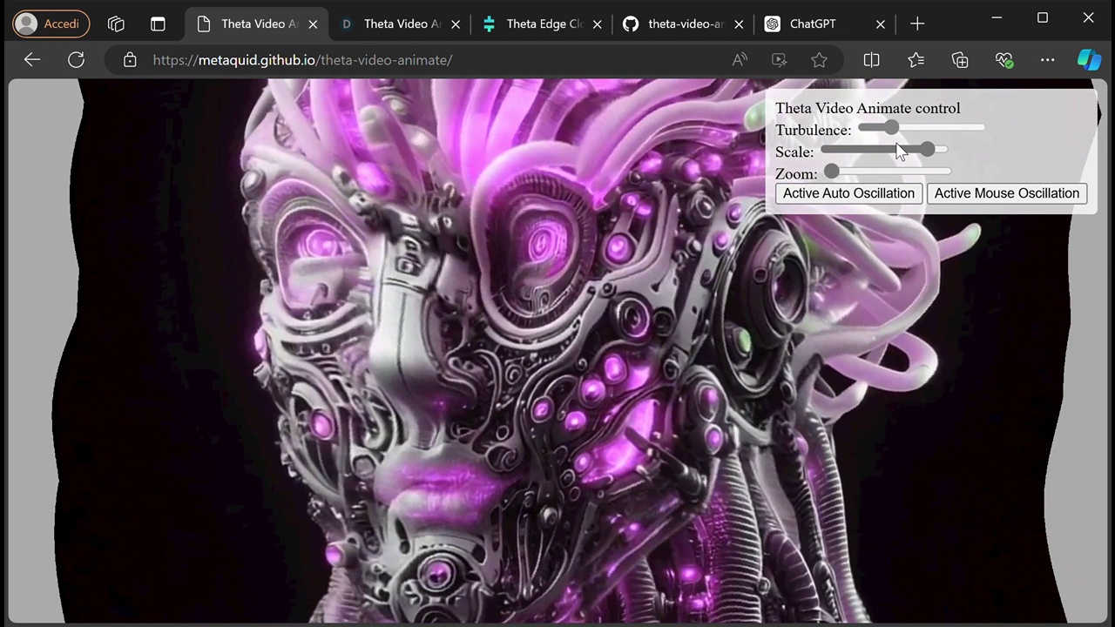Click Active Mouse Oscillation button

point(1007,193)
